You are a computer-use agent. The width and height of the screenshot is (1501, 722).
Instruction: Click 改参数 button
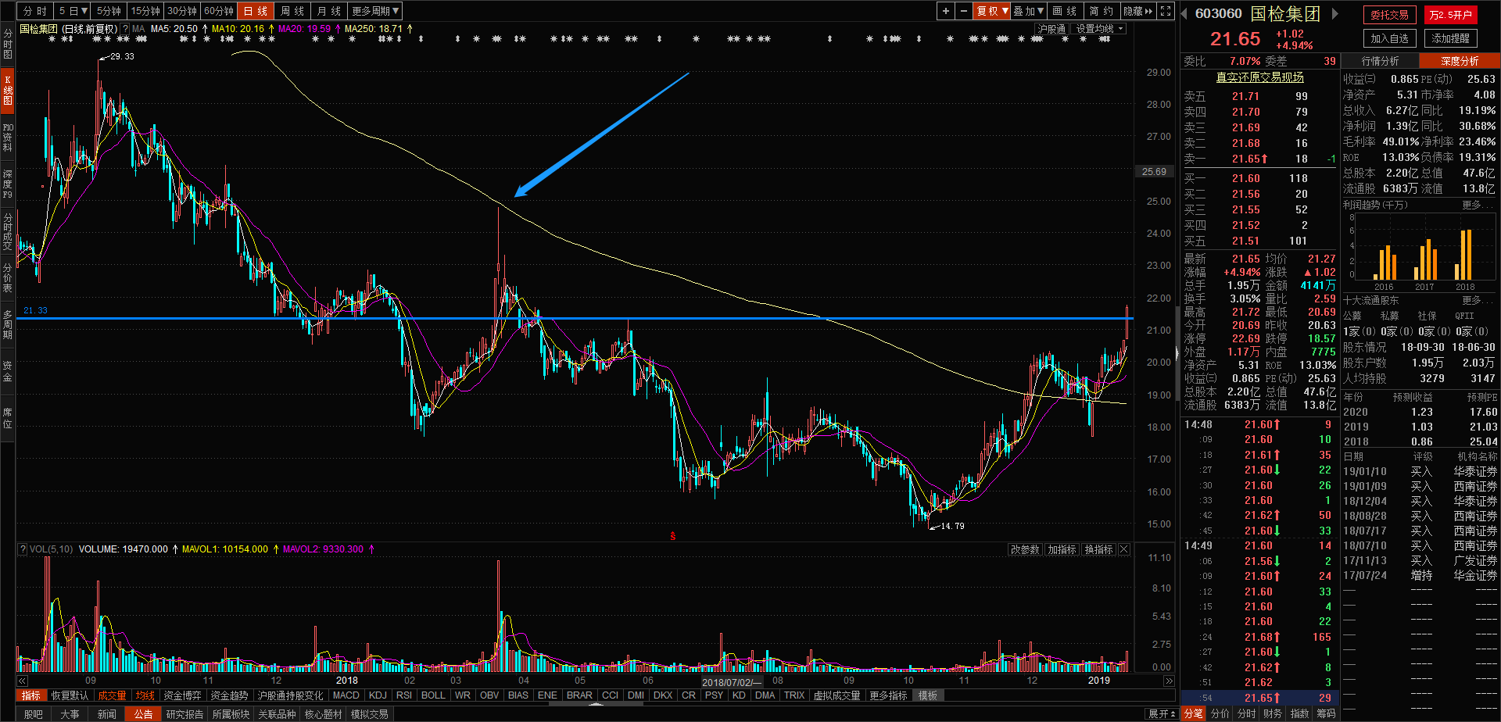pyautogui.click(x=1025, y=549)
